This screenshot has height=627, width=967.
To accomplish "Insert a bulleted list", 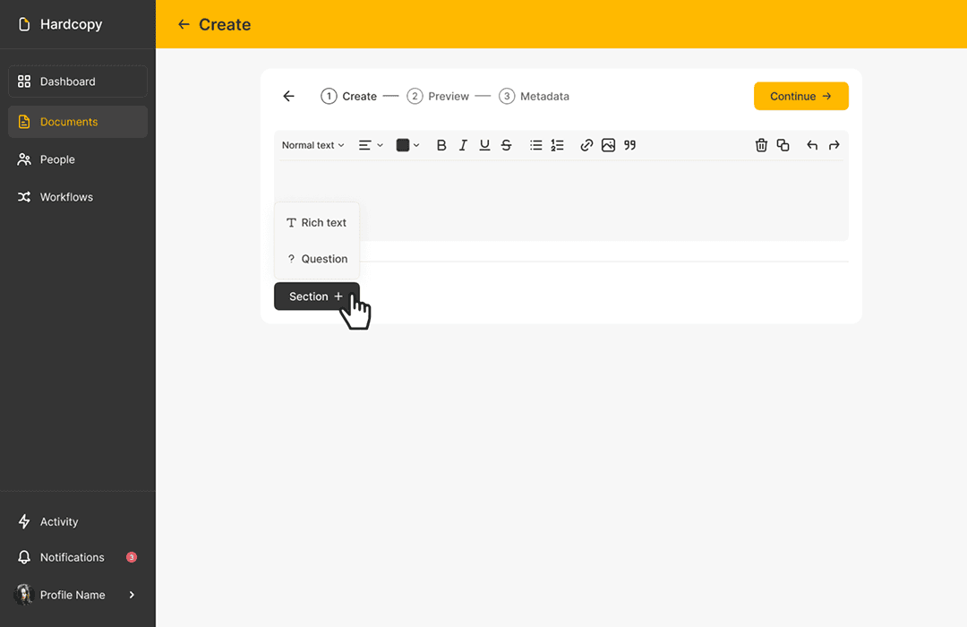I will pyautogui.click(x=535, y=144).
